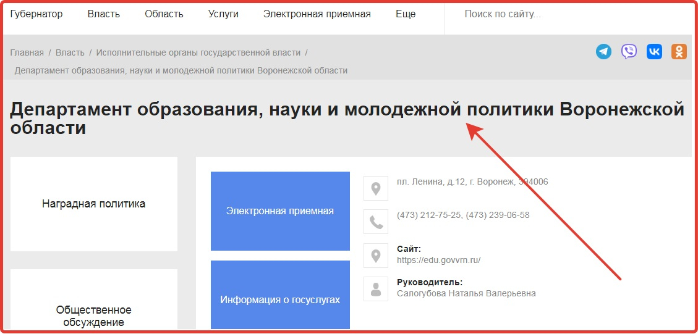Screen dimensions: 698x334
Task: Expand the Еще menu
Action: pyautogui.click(x=406, y=14)
